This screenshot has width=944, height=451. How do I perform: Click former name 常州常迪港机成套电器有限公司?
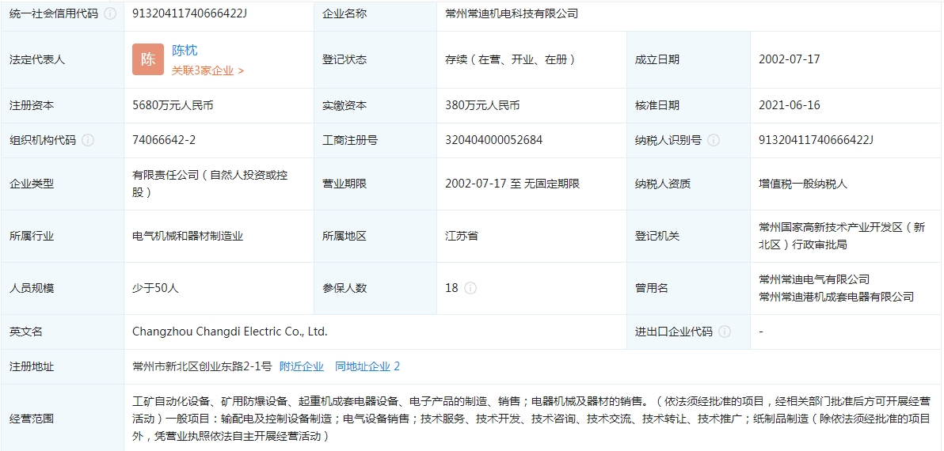pos(836,297)
